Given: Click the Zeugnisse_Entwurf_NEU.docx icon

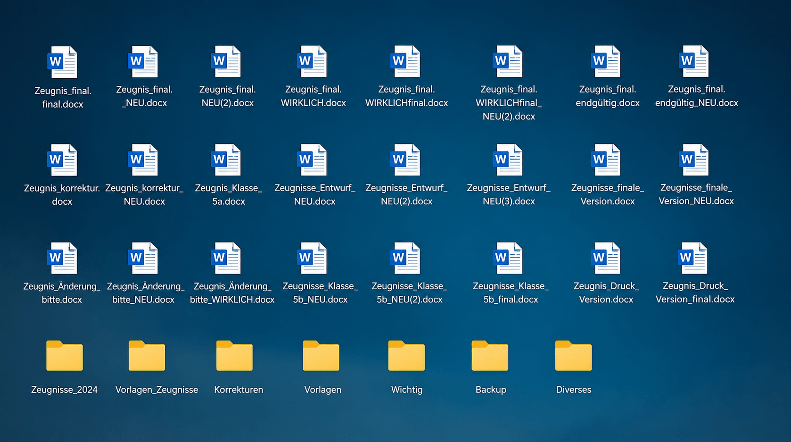Looking at the screenshot, I should (312, 160).
